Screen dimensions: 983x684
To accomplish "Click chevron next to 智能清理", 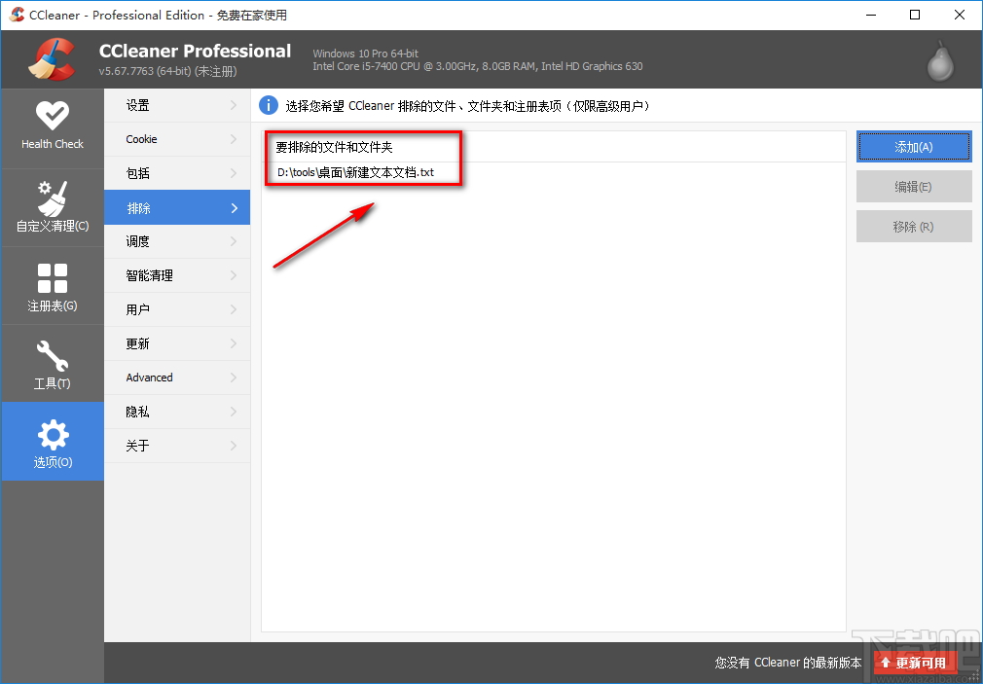I will point(234,275).
